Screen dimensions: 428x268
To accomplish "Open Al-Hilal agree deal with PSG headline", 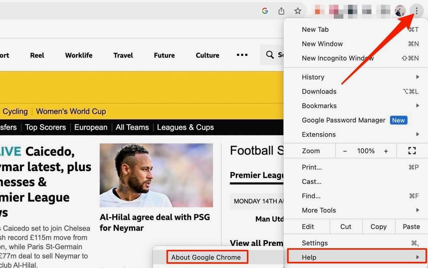I will pos(155,223).
